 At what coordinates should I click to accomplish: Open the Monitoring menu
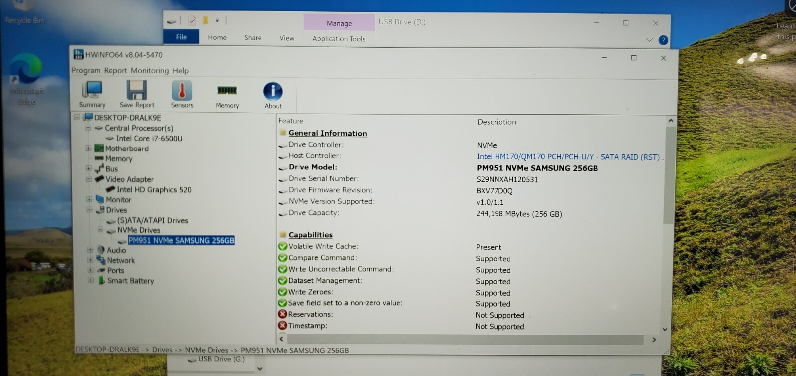[x=150, y=71]
